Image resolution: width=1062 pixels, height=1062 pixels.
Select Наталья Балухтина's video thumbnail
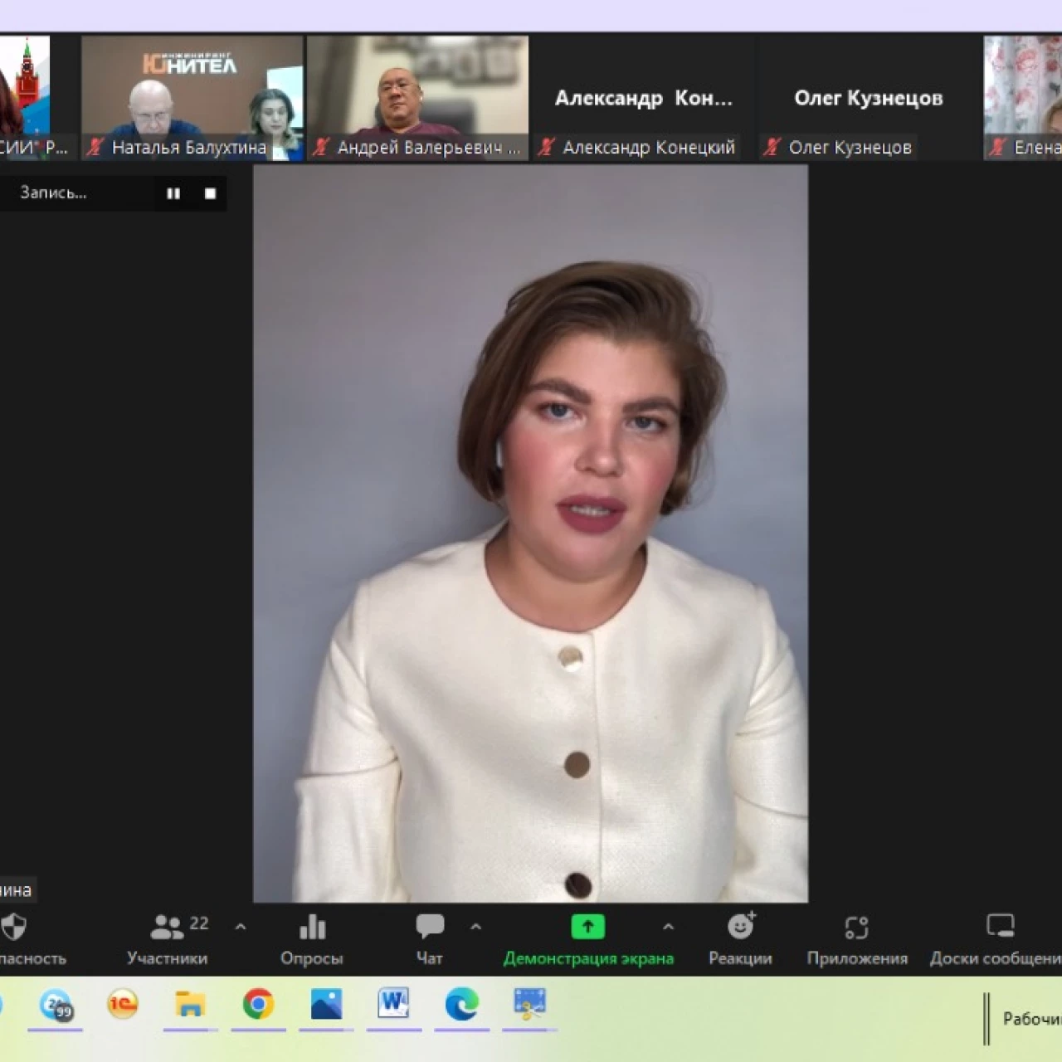tap(192, 97)
